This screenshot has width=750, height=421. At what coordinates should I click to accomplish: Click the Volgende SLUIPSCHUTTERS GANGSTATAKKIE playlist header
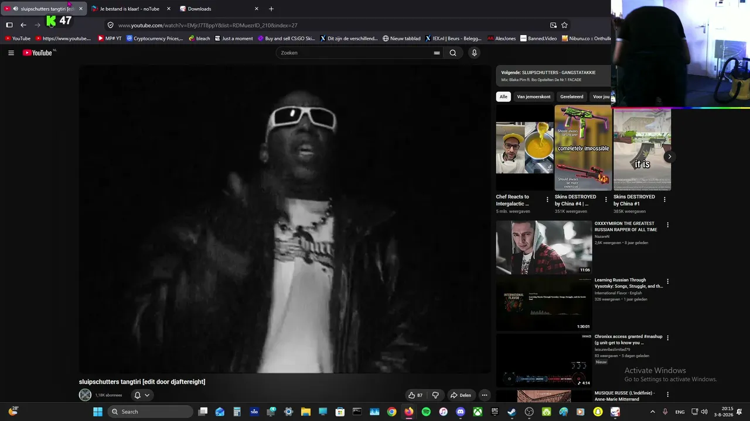554,76
